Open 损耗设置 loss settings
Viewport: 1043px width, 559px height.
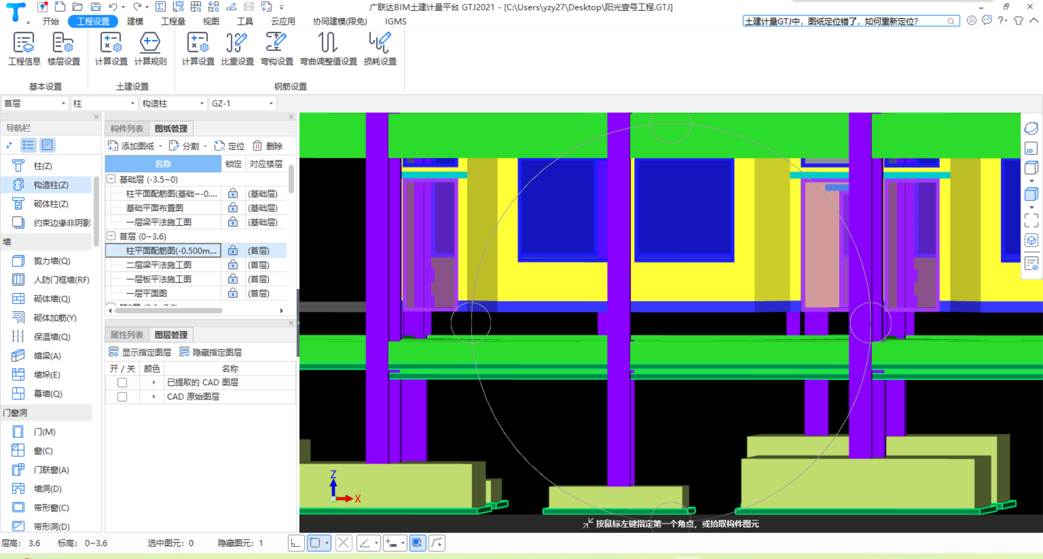[380, 49]
